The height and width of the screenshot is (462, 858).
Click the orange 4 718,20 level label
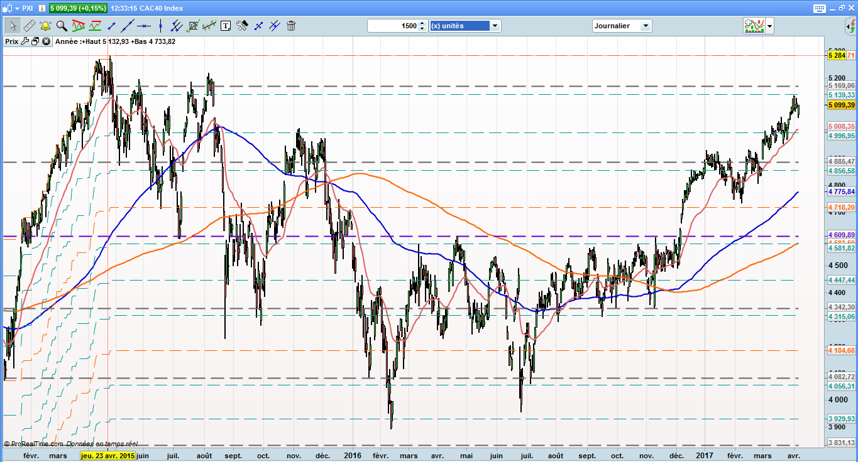[x=842, y=207]
